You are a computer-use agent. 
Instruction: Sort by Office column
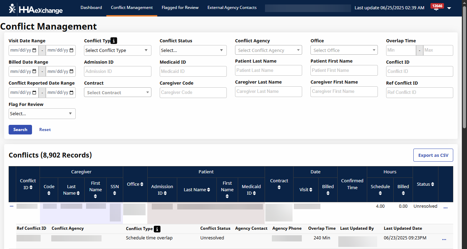coord(135,184)
